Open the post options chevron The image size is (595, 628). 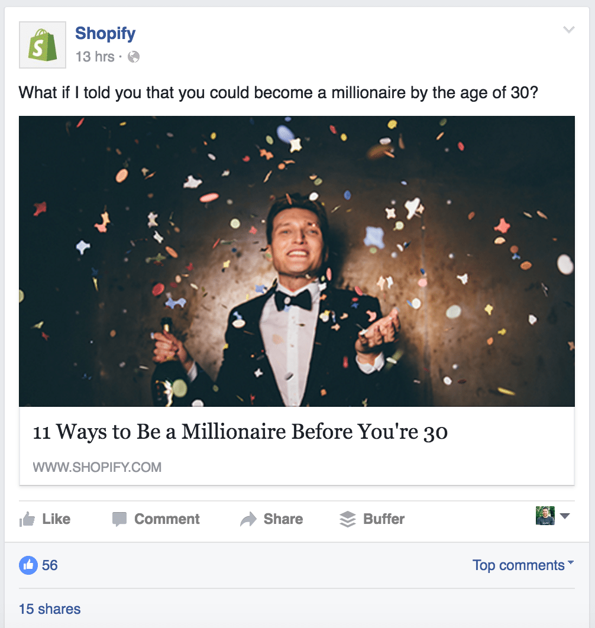click(x=569, y=28)
